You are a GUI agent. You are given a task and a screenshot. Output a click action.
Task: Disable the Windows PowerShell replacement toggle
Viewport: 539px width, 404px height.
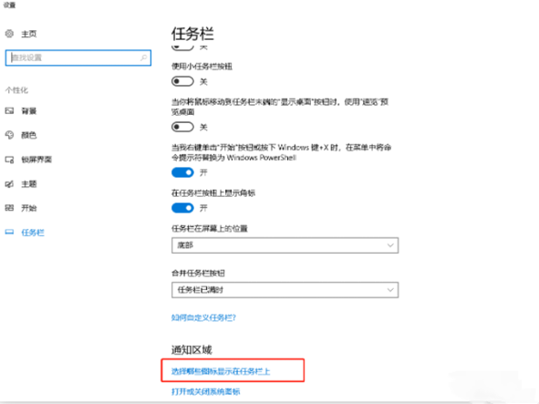182,172
